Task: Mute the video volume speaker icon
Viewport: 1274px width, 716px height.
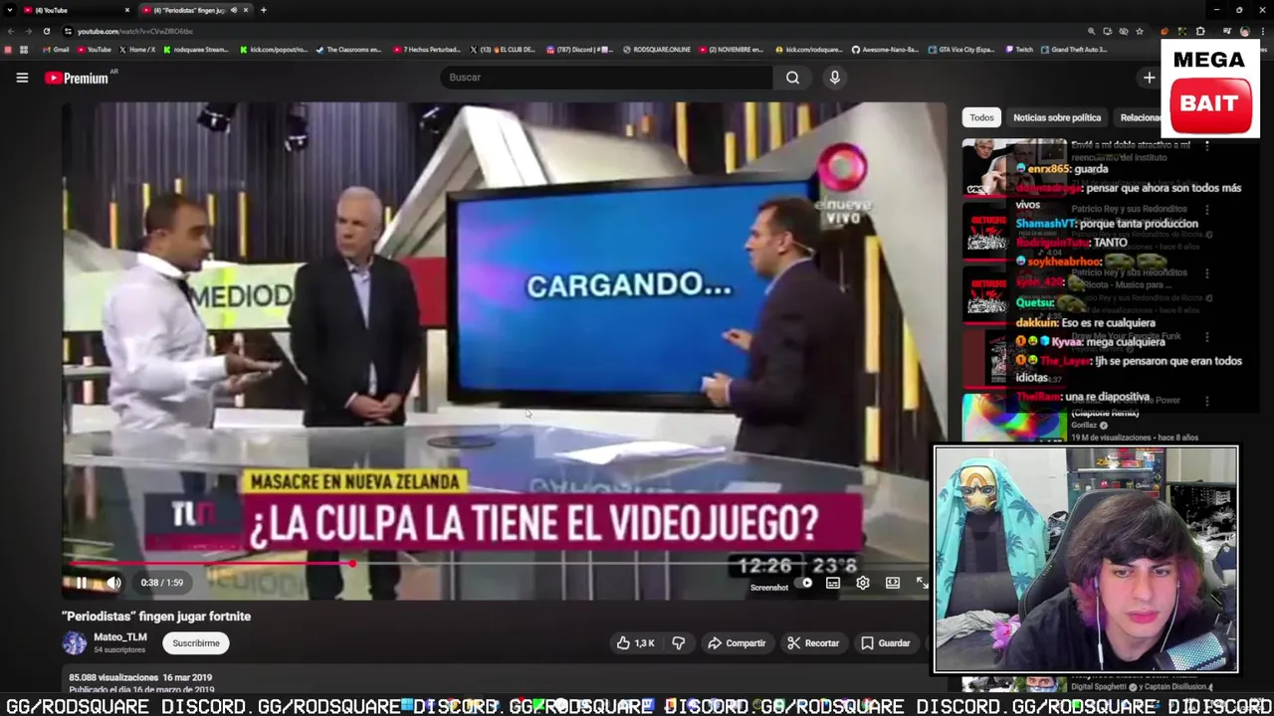Action: [113, 583]
